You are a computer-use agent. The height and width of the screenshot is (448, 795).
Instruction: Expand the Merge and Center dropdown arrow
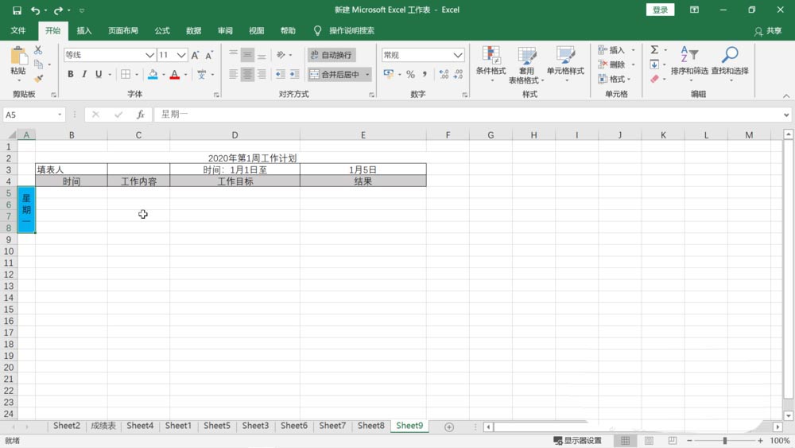[x=367, y=75]
